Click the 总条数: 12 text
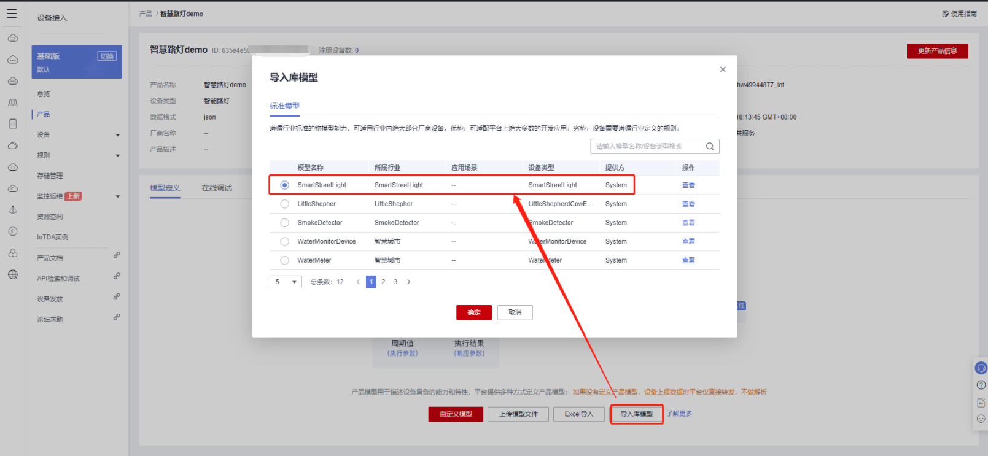Image resolution: width=988 pixels, height=456 pixels. [327, 282]
